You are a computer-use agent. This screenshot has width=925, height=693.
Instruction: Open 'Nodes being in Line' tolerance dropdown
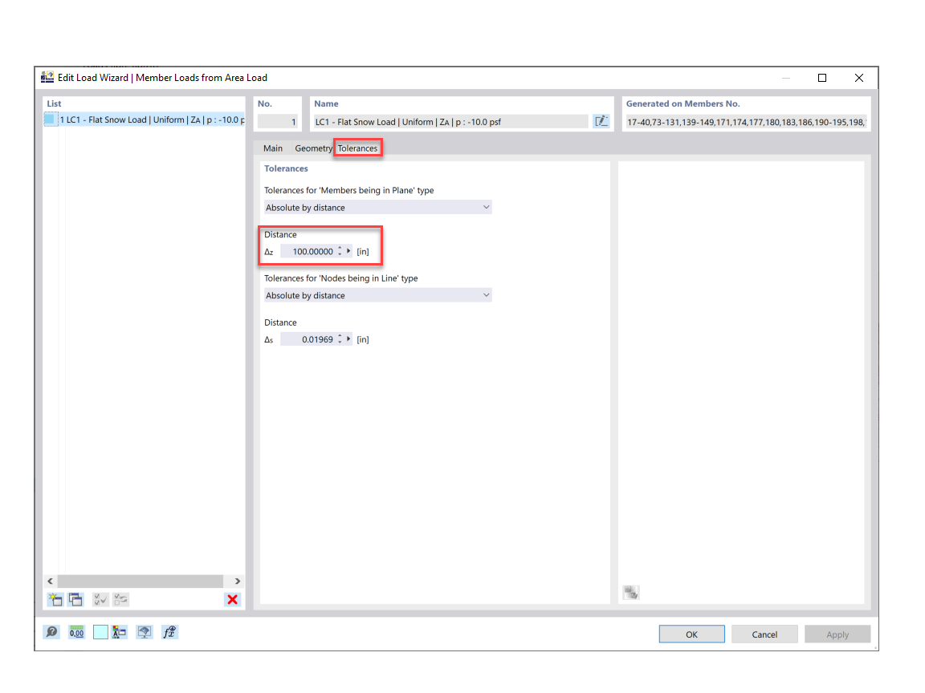(x=486, y=295)
